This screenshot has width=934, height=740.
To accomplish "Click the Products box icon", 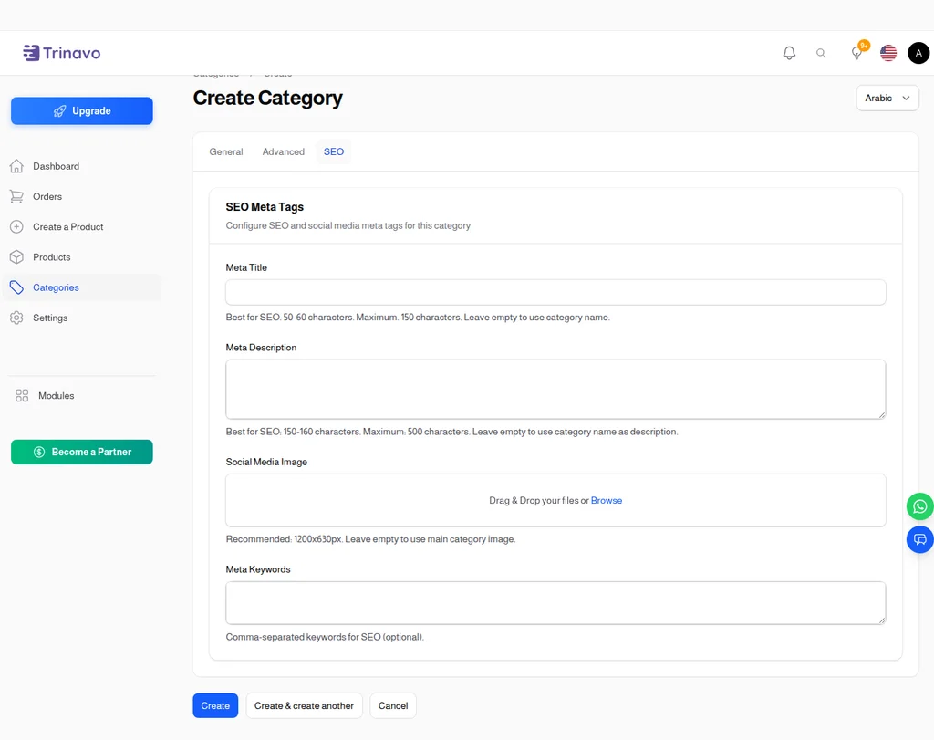I will coord(16,256).
